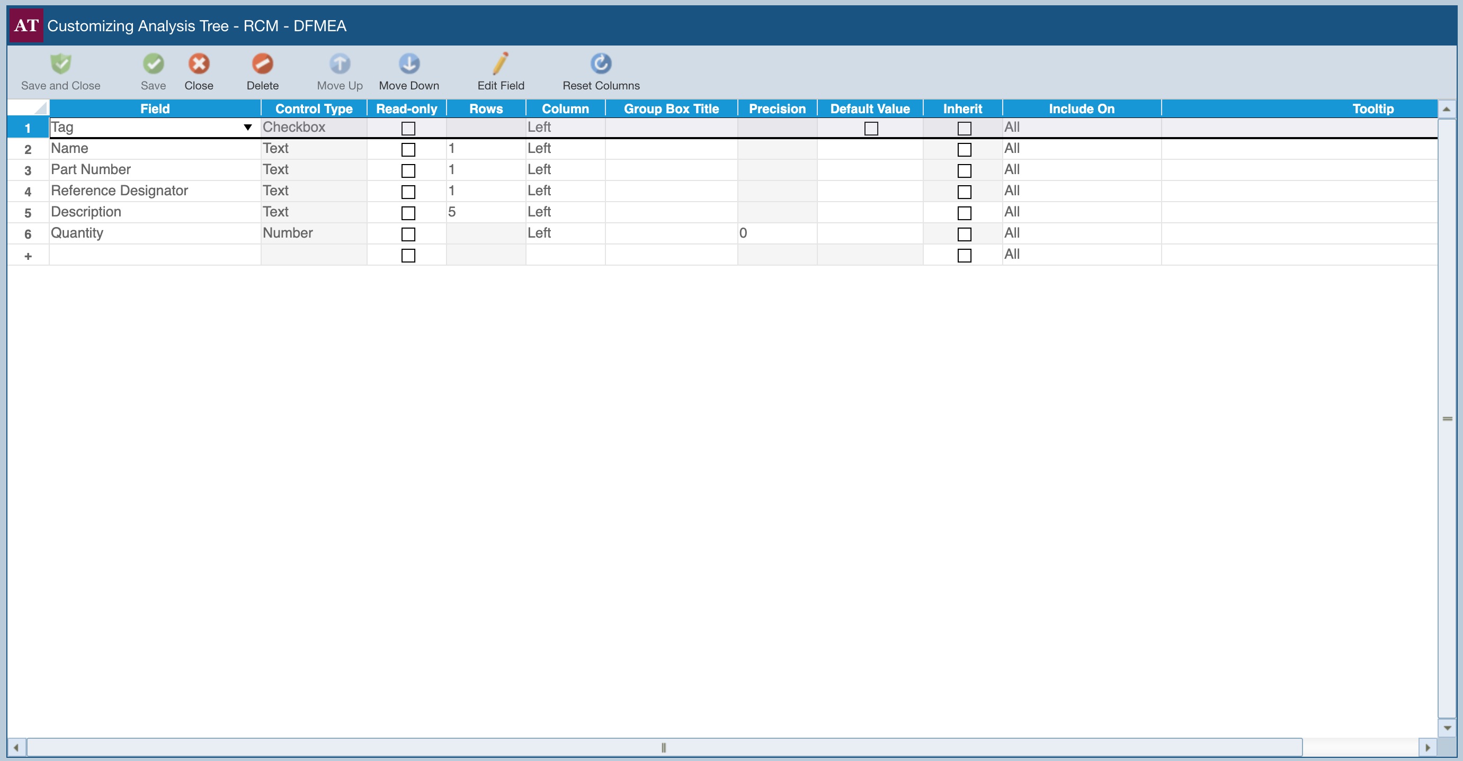Open the Tag field dropdown arrow

tap(247, 128)
